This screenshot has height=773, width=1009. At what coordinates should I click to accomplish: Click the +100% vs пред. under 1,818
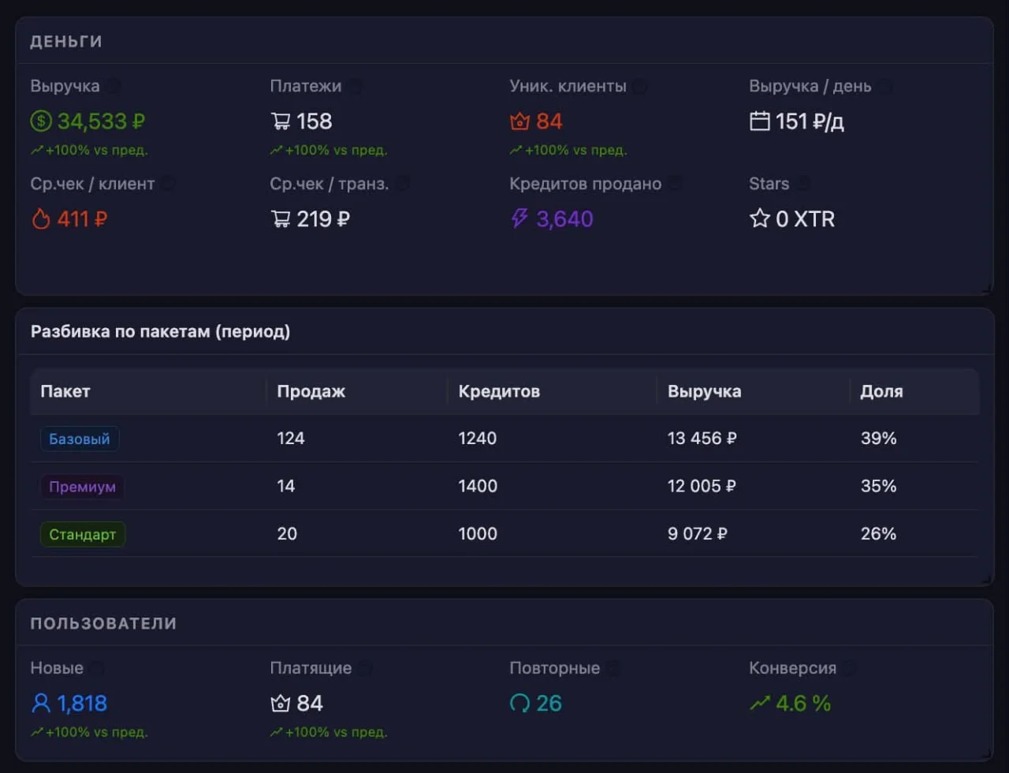coord(89,732)
